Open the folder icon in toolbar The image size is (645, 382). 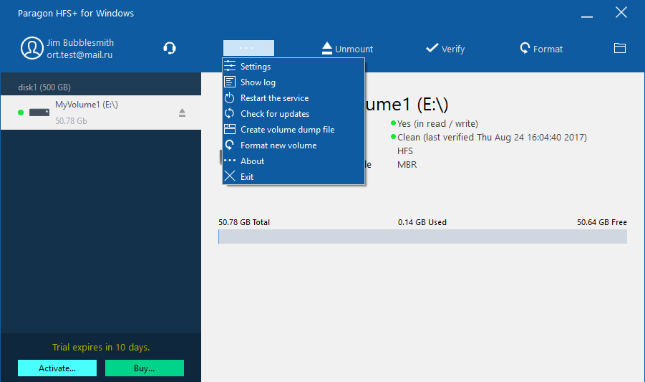point(620,49)
